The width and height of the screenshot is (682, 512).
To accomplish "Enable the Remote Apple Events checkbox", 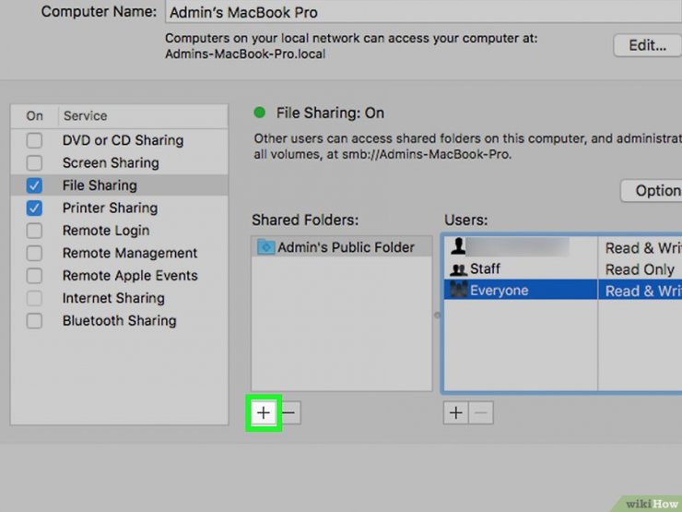I will (34, 276).
